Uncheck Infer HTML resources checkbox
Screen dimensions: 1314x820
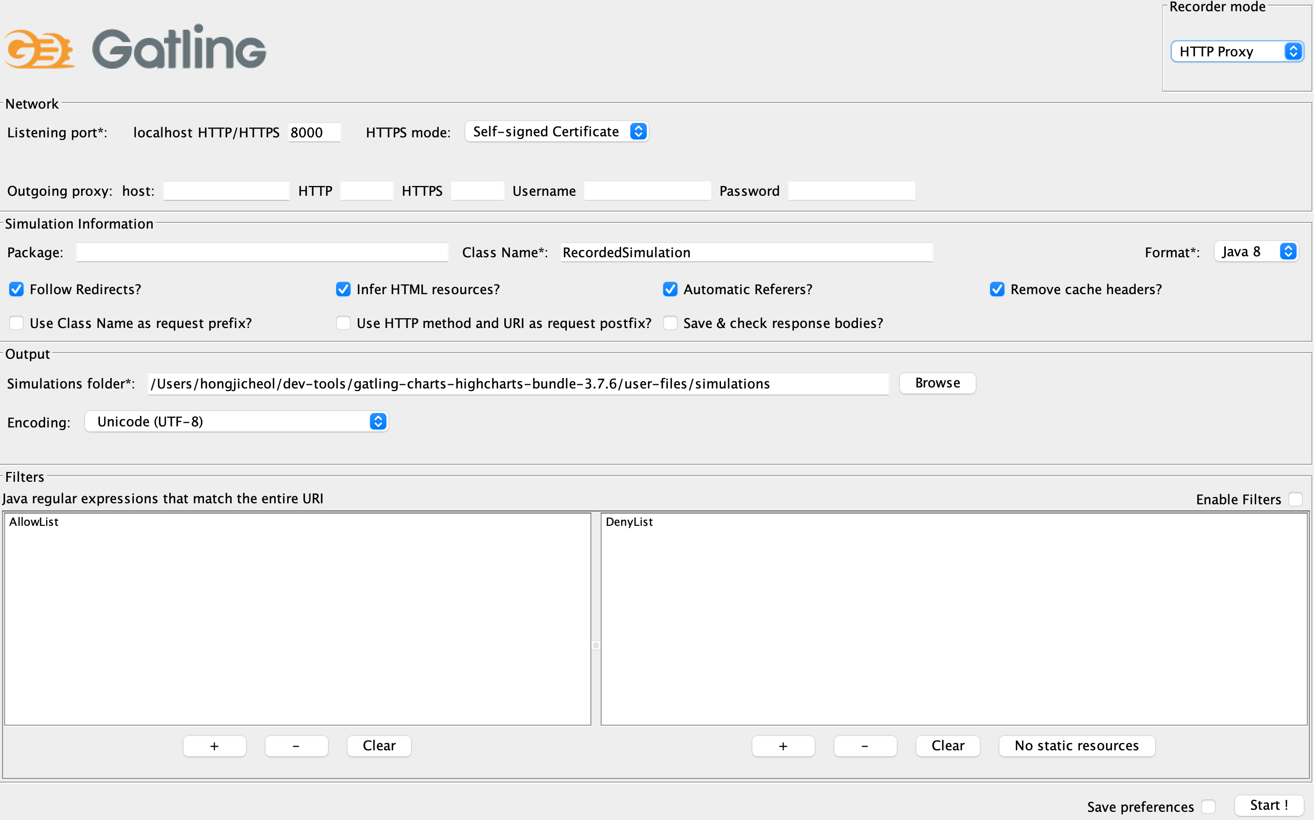point(343,289)
